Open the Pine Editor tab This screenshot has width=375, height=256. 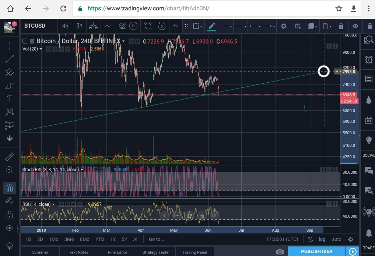[118, 252]
